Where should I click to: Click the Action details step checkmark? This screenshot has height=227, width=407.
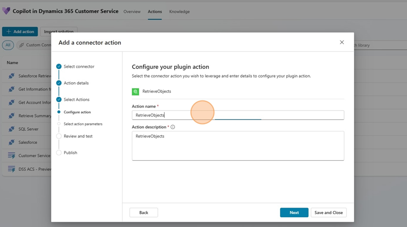(59, 83)
